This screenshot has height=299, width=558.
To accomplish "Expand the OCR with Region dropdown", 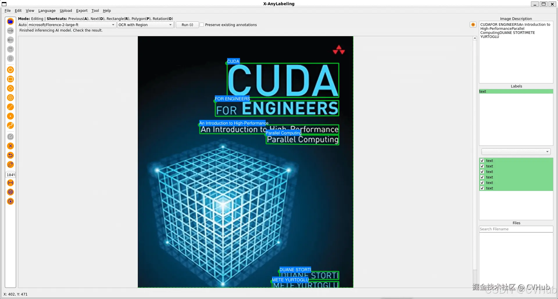I will [x=146, y=25].
